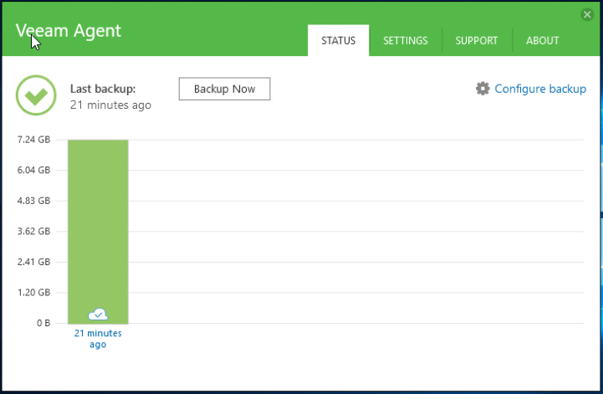Image resolution: width=603 pixels, height=394 pixels.
Task: Click the gear icon beside Configure backup
Action: (x=483, y=89)
